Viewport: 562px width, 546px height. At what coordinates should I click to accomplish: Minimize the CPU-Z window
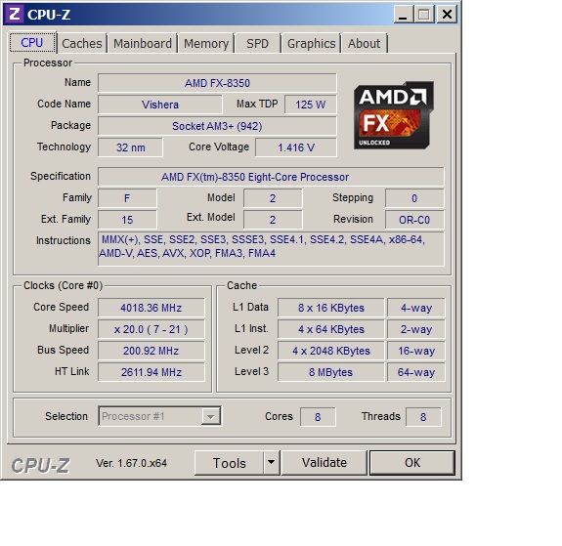coord(404,15)
